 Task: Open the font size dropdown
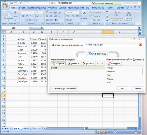tap(42, 12)
